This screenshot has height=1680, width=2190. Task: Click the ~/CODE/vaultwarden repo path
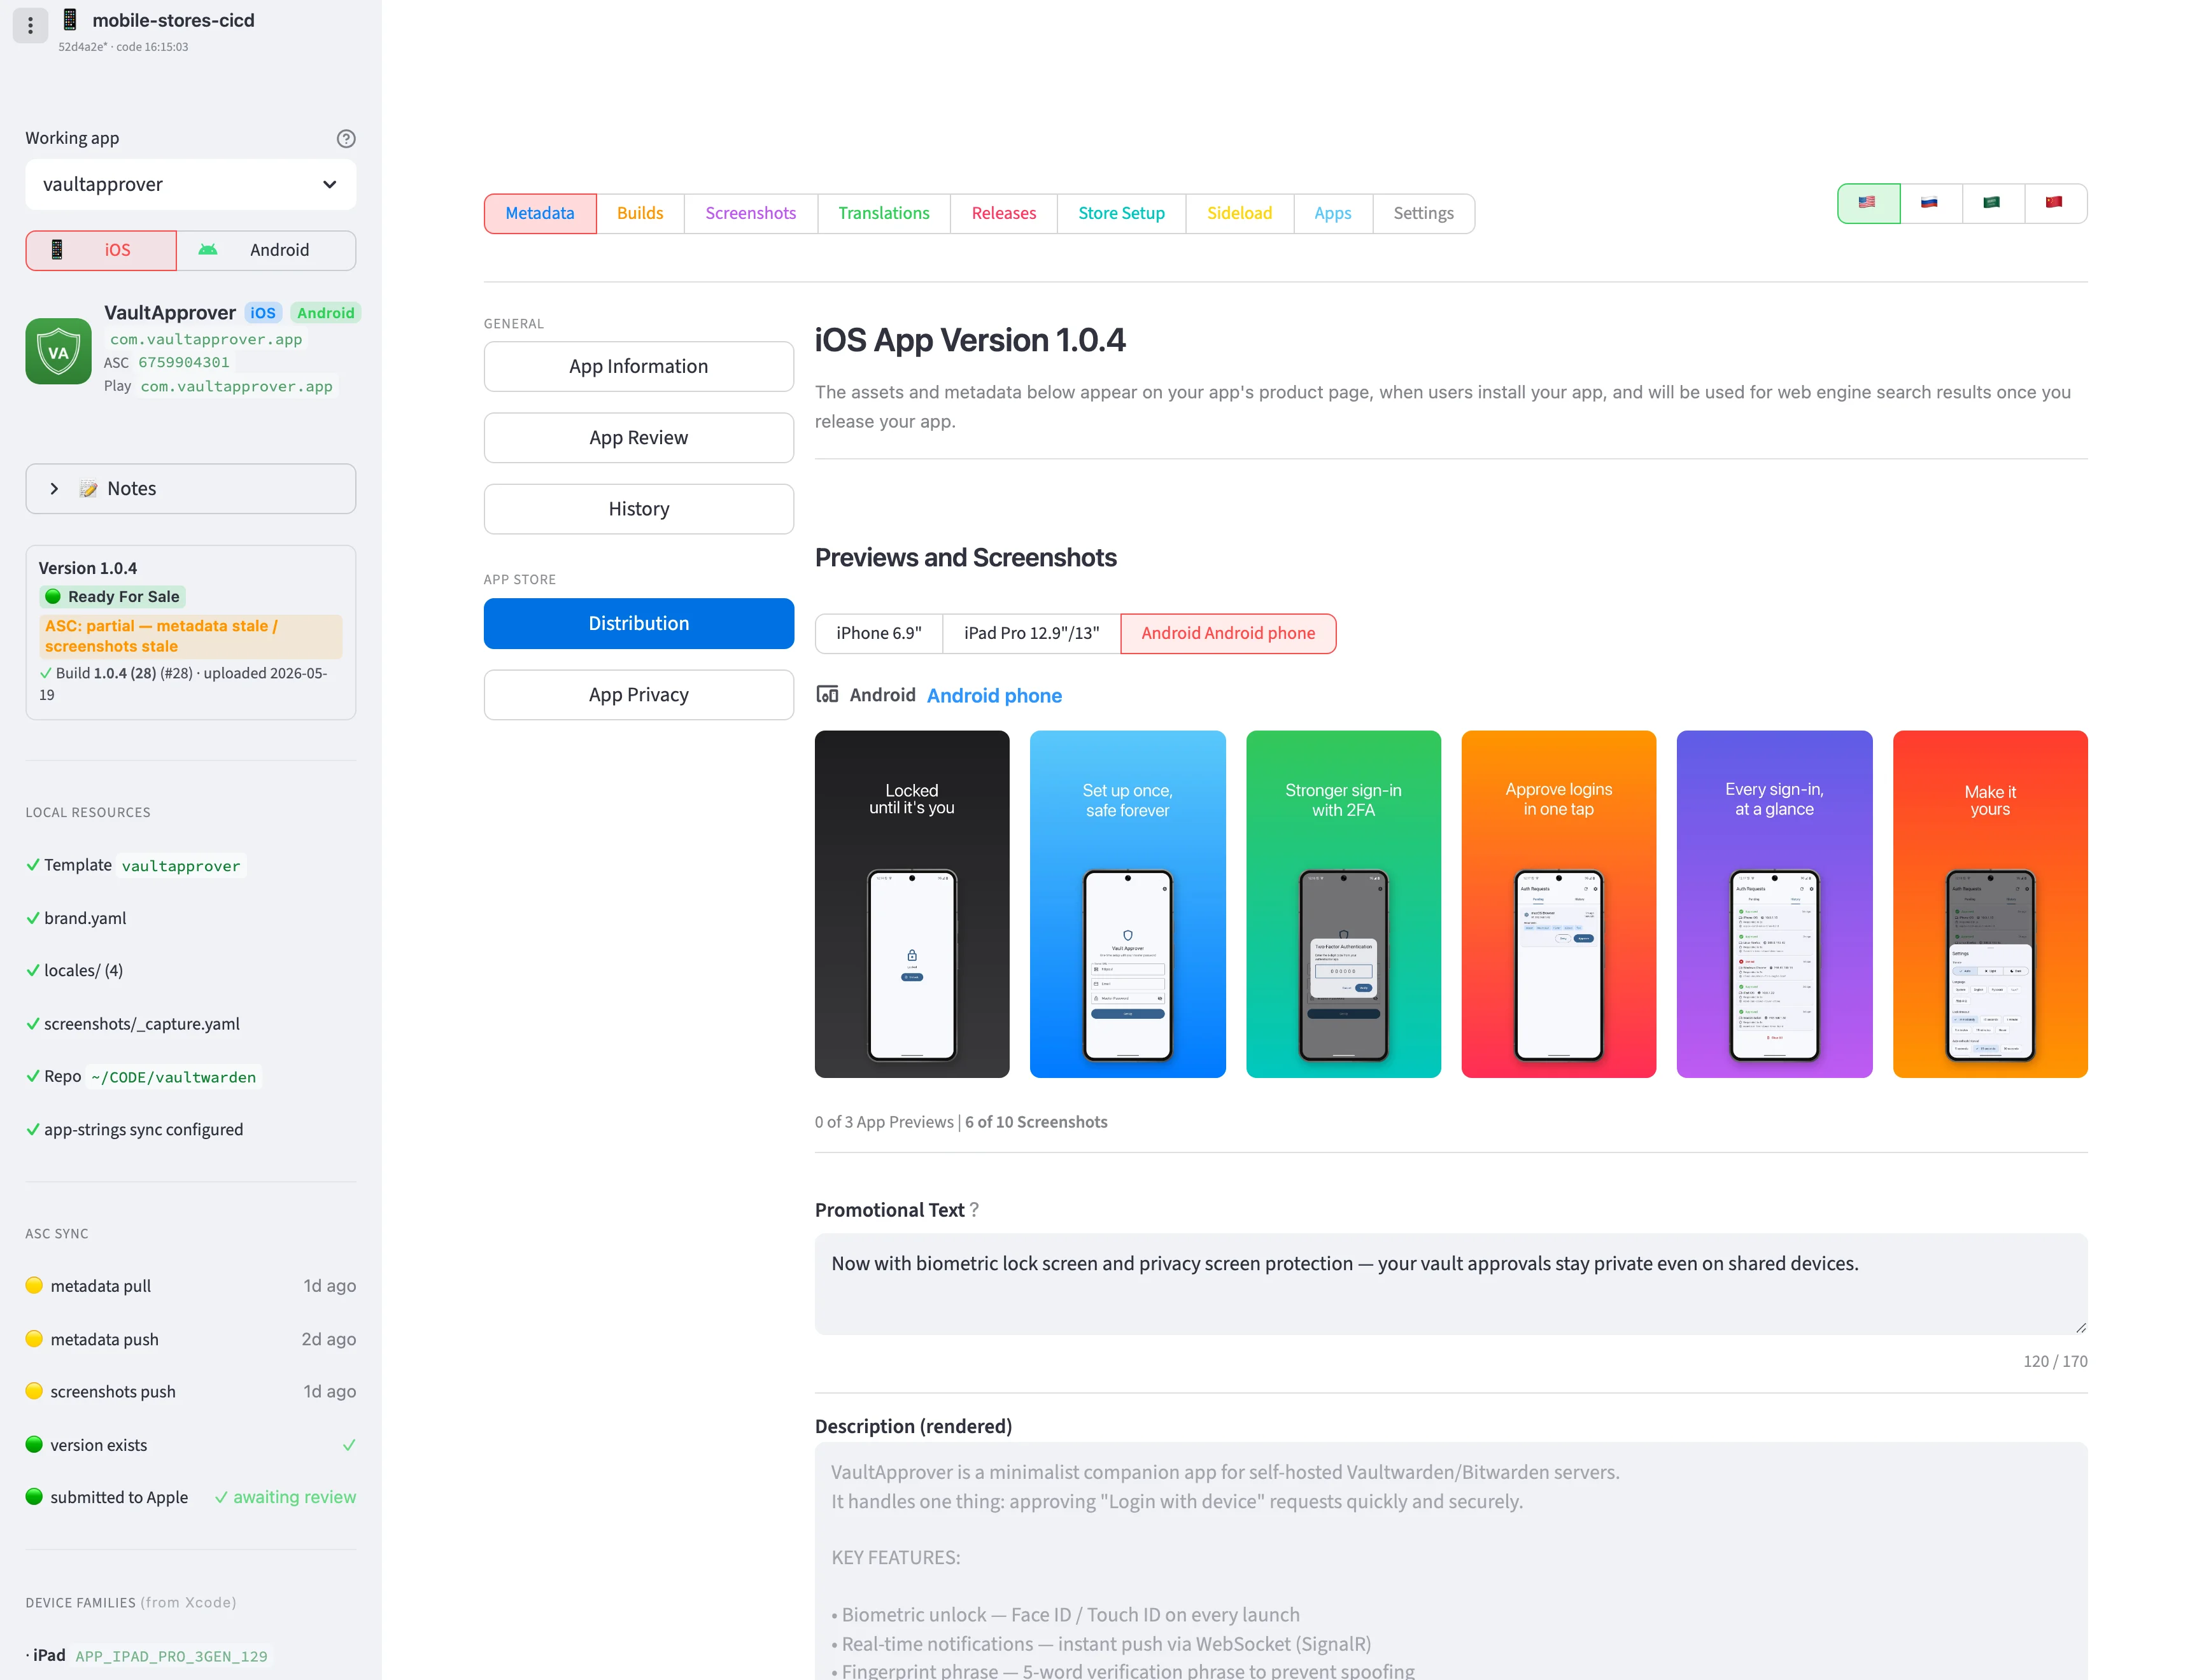pyautogui.click(x=173, y=1077)
